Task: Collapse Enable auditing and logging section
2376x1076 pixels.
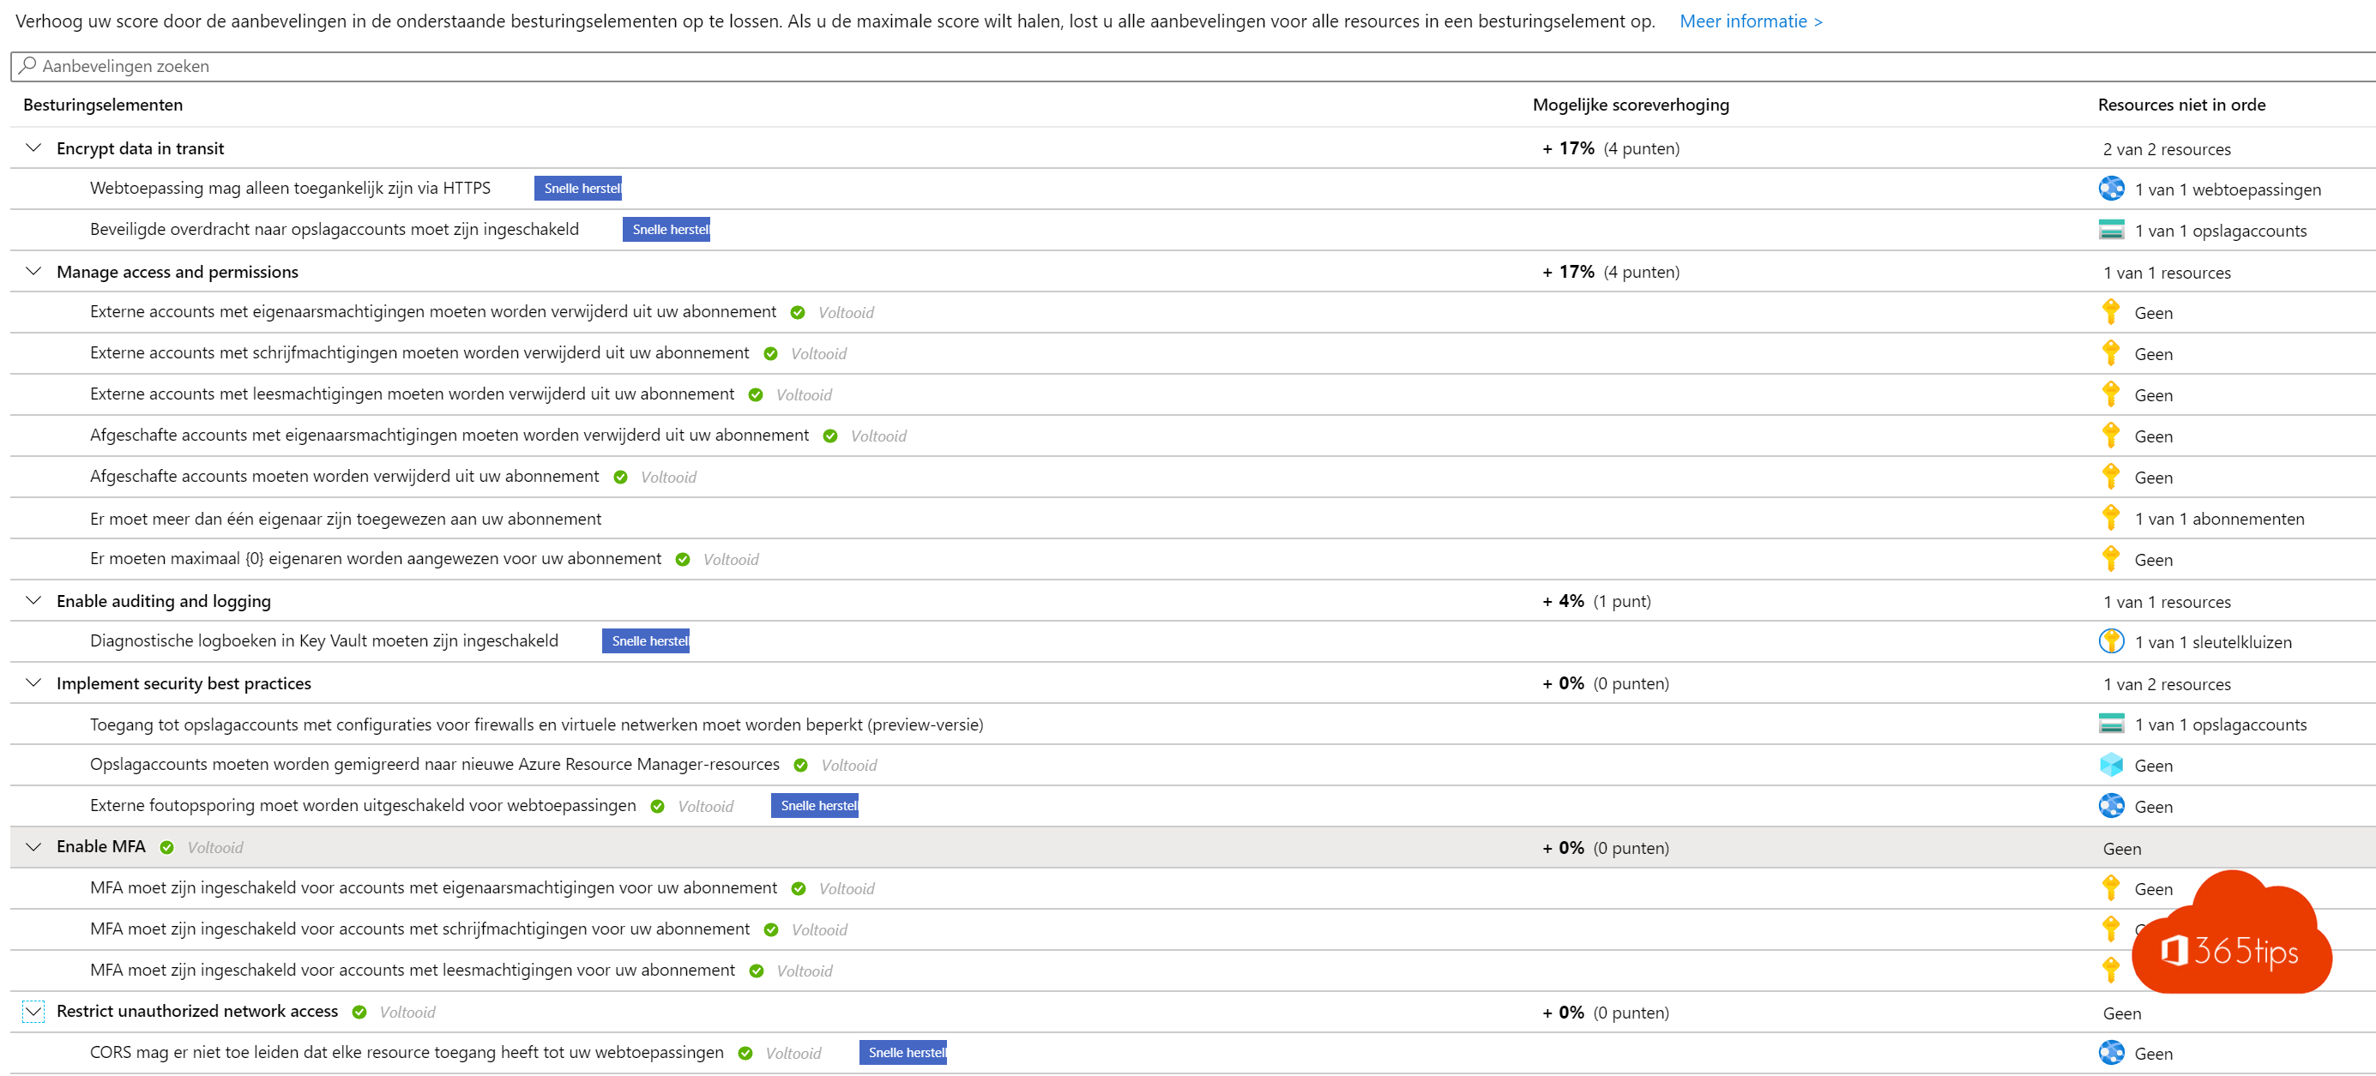Action: [34, 600]
